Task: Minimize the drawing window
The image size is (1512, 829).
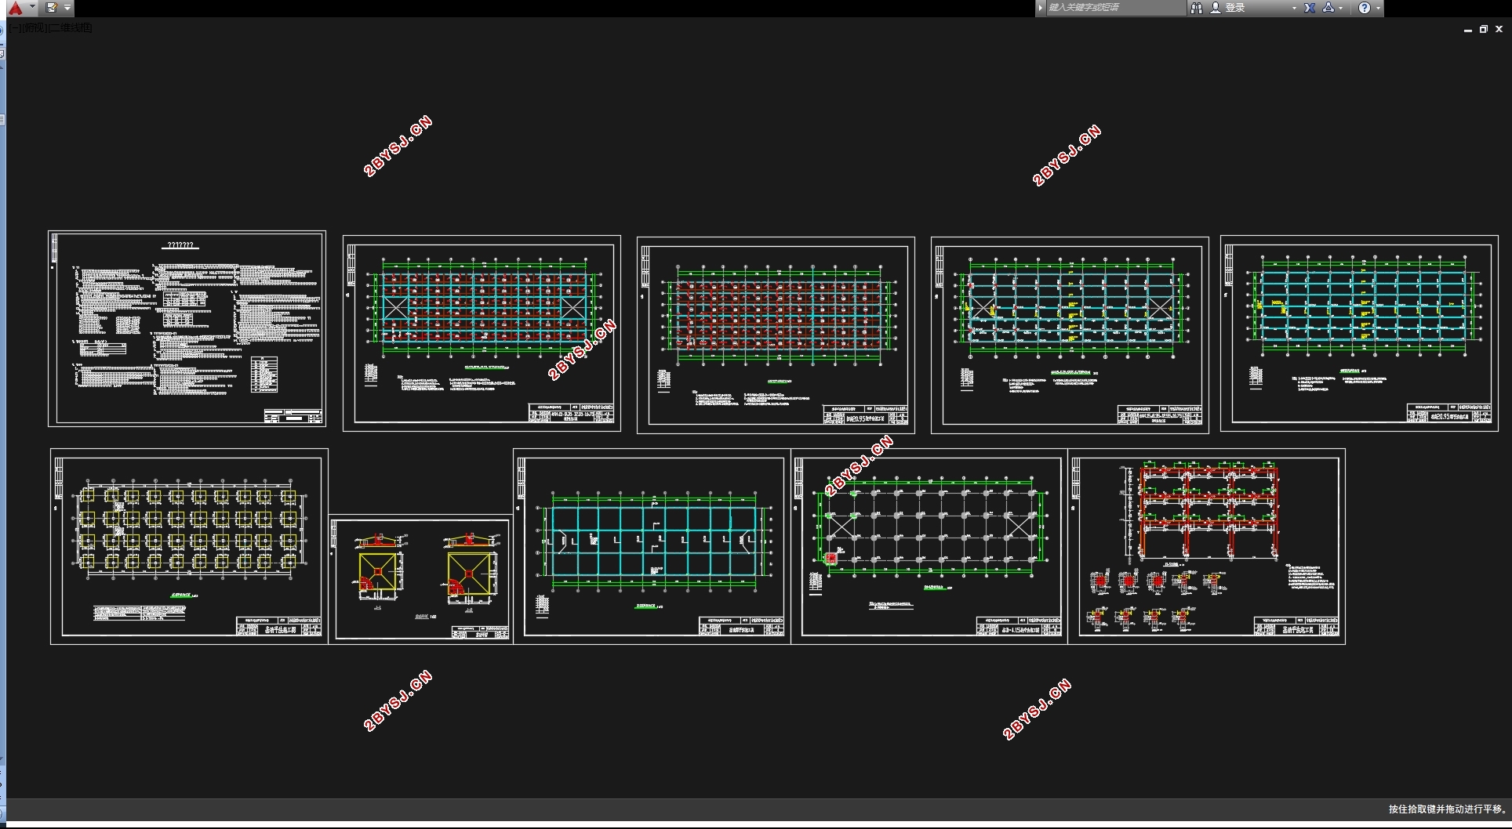Action: pos(1467,29)
